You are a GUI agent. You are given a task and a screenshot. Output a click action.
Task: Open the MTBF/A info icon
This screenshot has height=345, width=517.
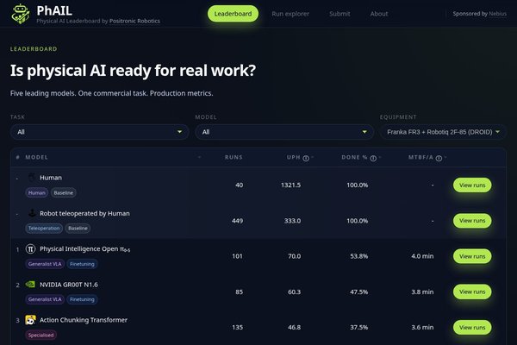(439, 158)
